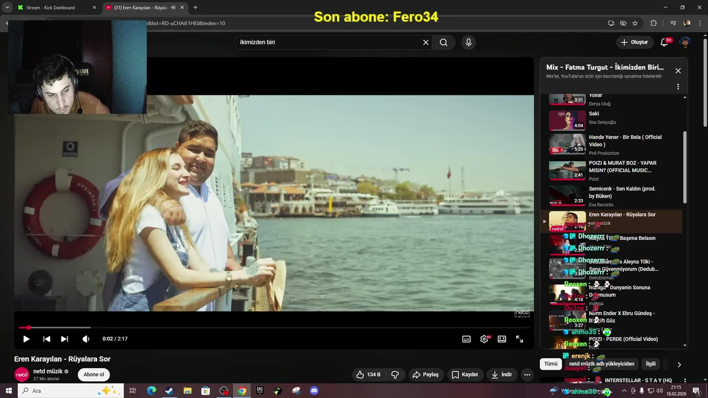
Task: Click the Paylaş share button
Action: point(425,374)
